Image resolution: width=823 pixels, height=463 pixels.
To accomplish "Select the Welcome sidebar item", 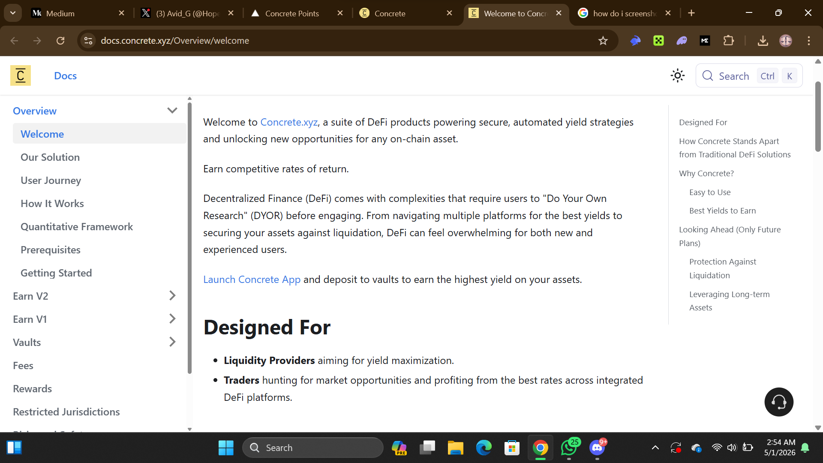I will pos(99,134).
